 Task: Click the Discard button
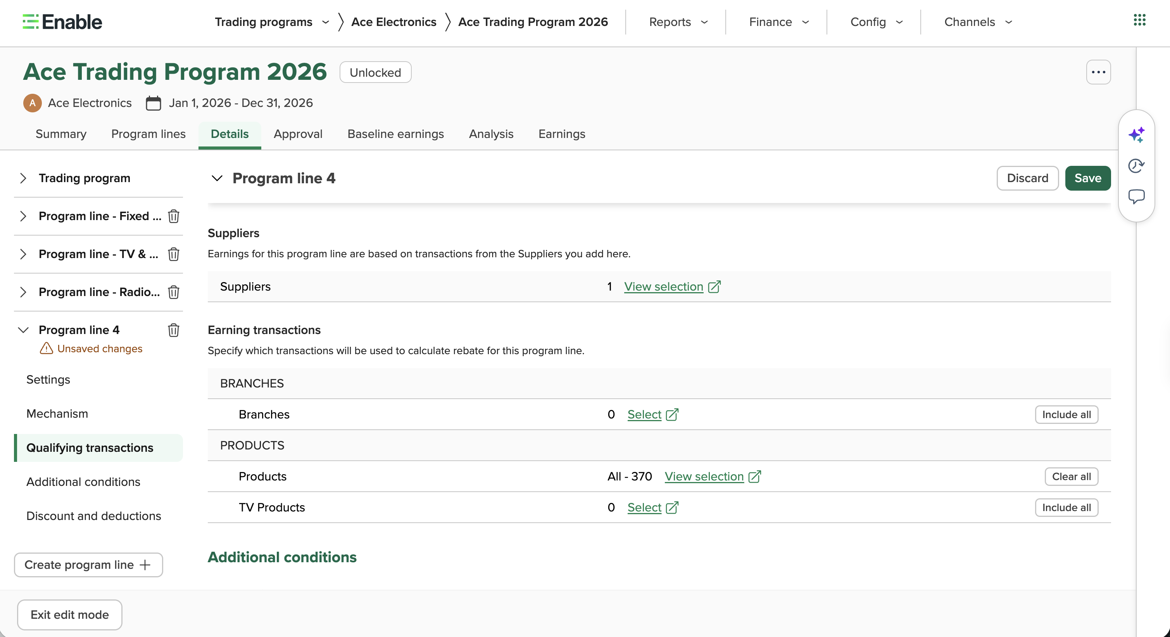pyautogui.click(x=1027, y=178)
